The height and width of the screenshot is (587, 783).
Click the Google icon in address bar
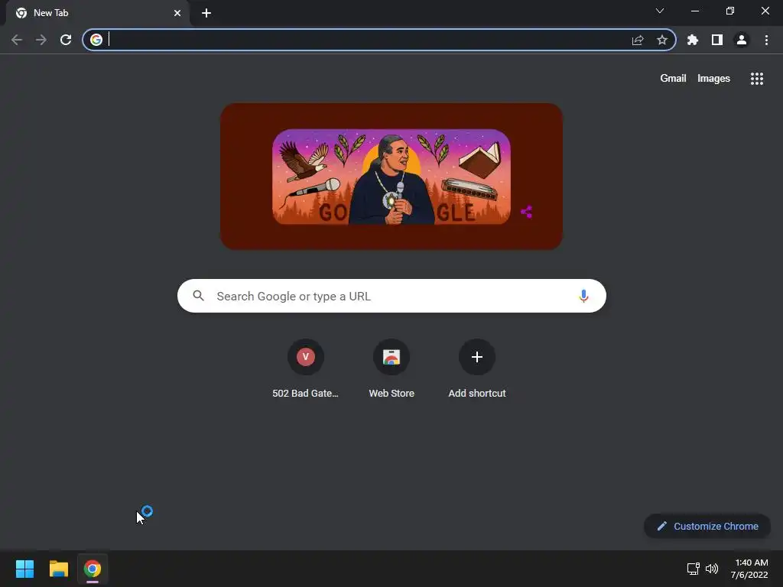96,40
